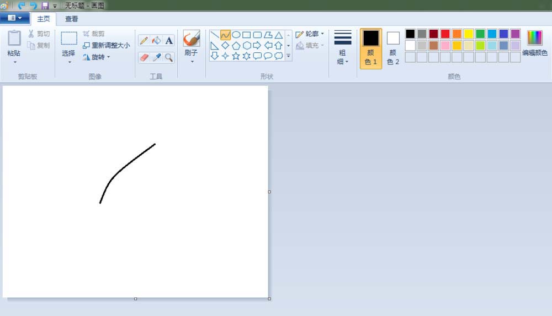Click the Redo arrow in title bar
This screenshot has height=316, width=552.
33,6
